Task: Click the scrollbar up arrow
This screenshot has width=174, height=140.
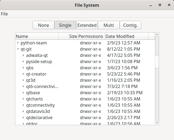Action: click(157, 35)
